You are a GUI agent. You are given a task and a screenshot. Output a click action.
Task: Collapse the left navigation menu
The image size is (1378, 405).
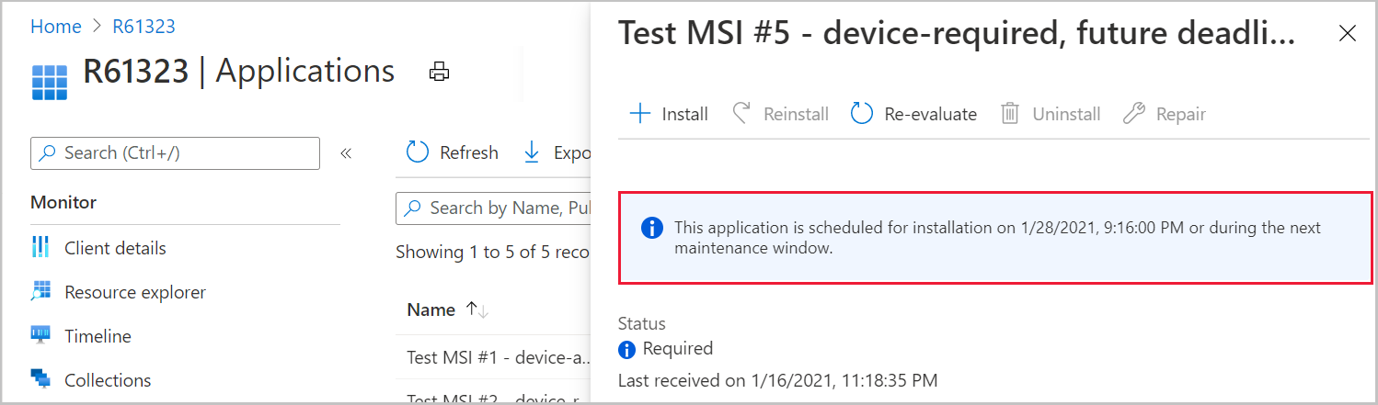[346, 153]
